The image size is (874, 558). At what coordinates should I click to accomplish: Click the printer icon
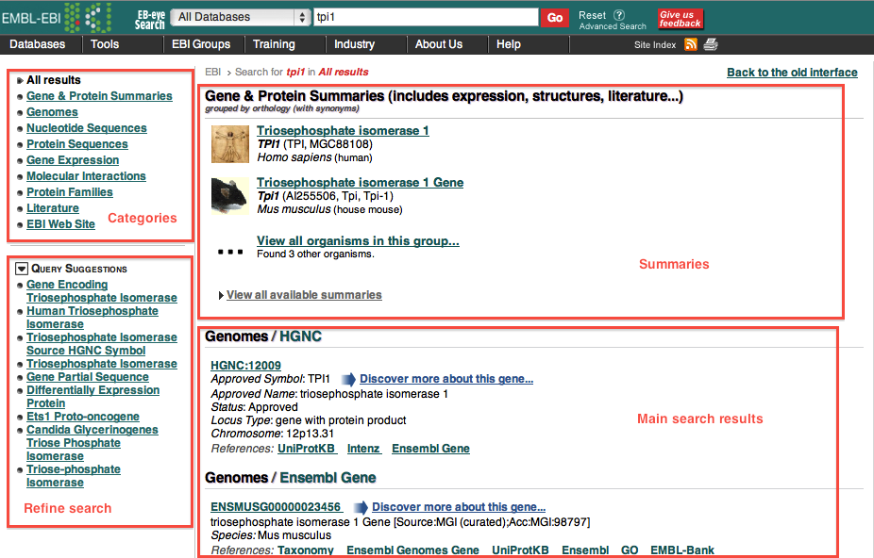pos(711,44)
